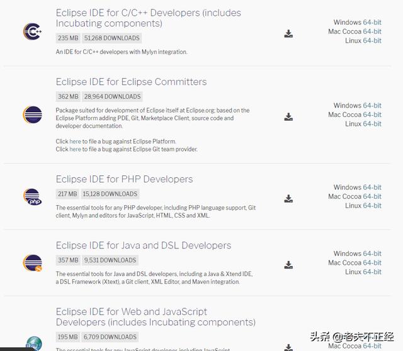
Task: Click the 357 MB size badge
Action: (68, 260)
